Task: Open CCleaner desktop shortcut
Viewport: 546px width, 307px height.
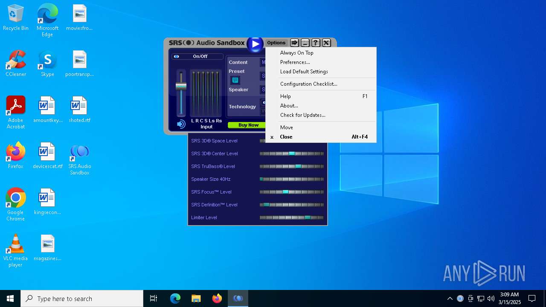Action: 16,64
